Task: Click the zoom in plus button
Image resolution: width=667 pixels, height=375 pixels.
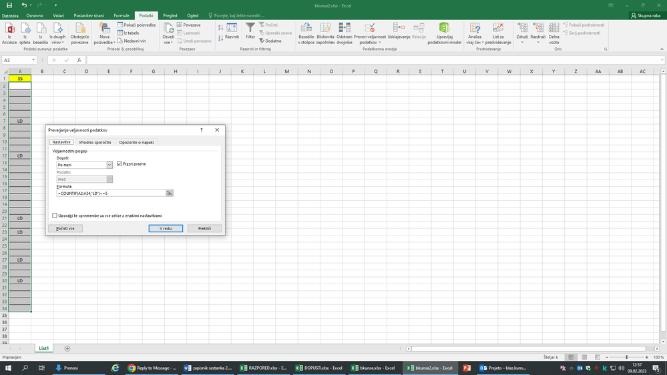Action: point(646,357)
